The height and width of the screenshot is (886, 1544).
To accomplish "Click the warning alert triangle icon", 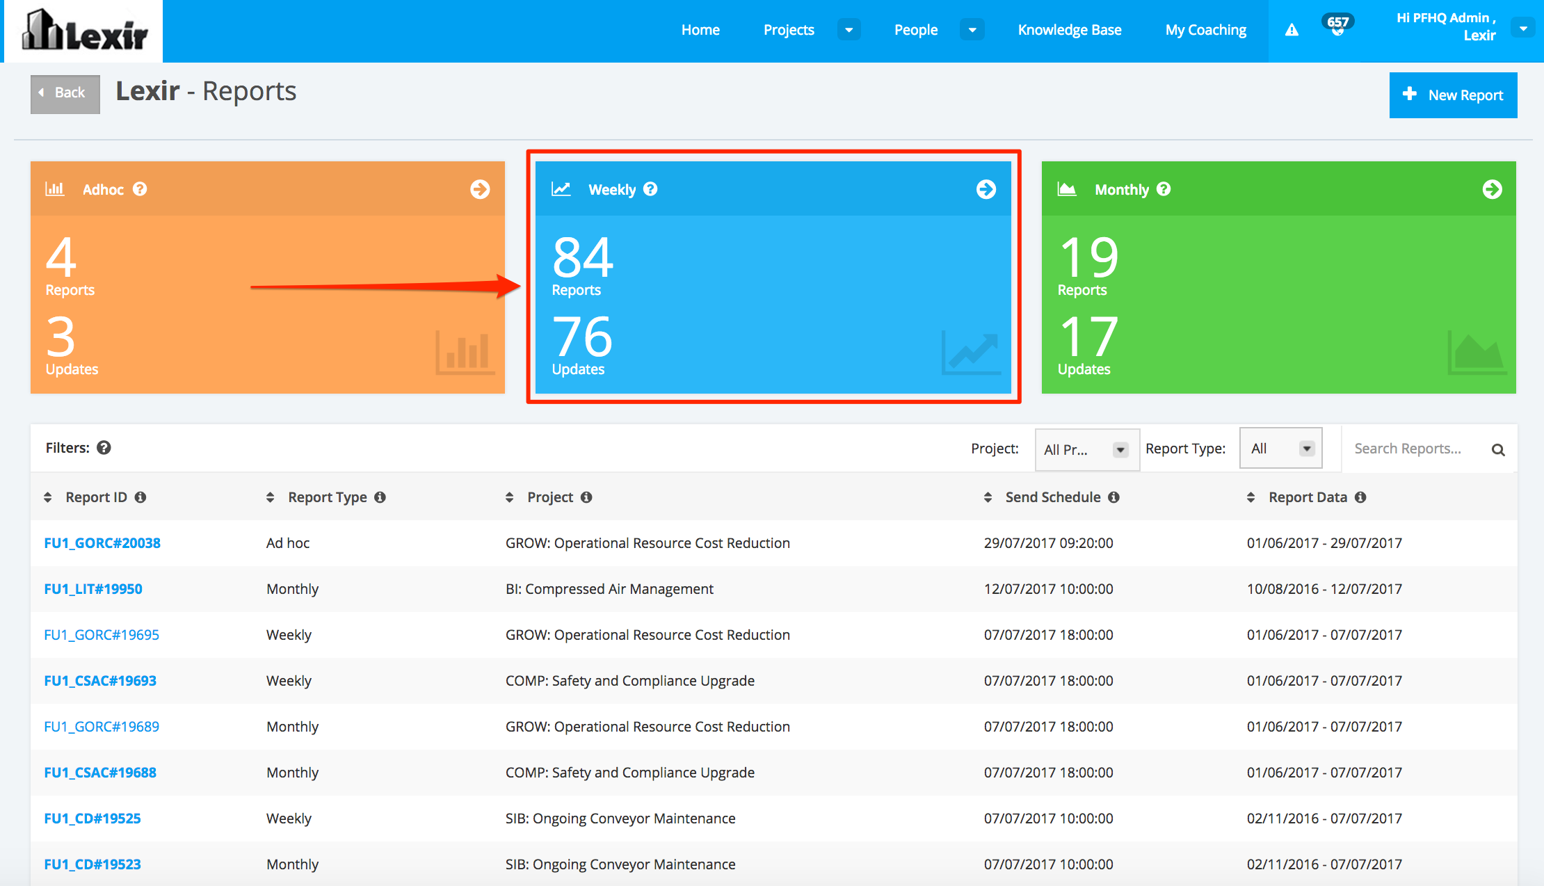I will (1292, 30).
